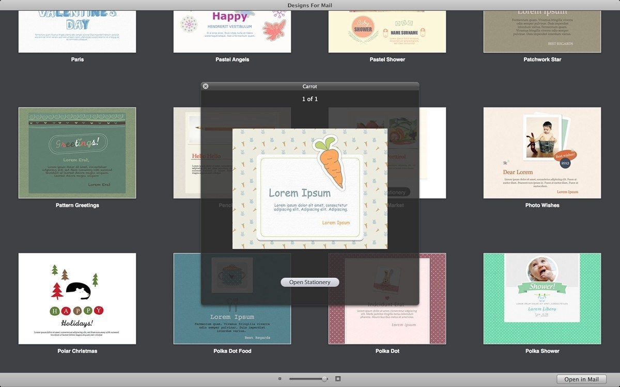Click Open in Mail button

pyautogui.click(x=582, y=379)
